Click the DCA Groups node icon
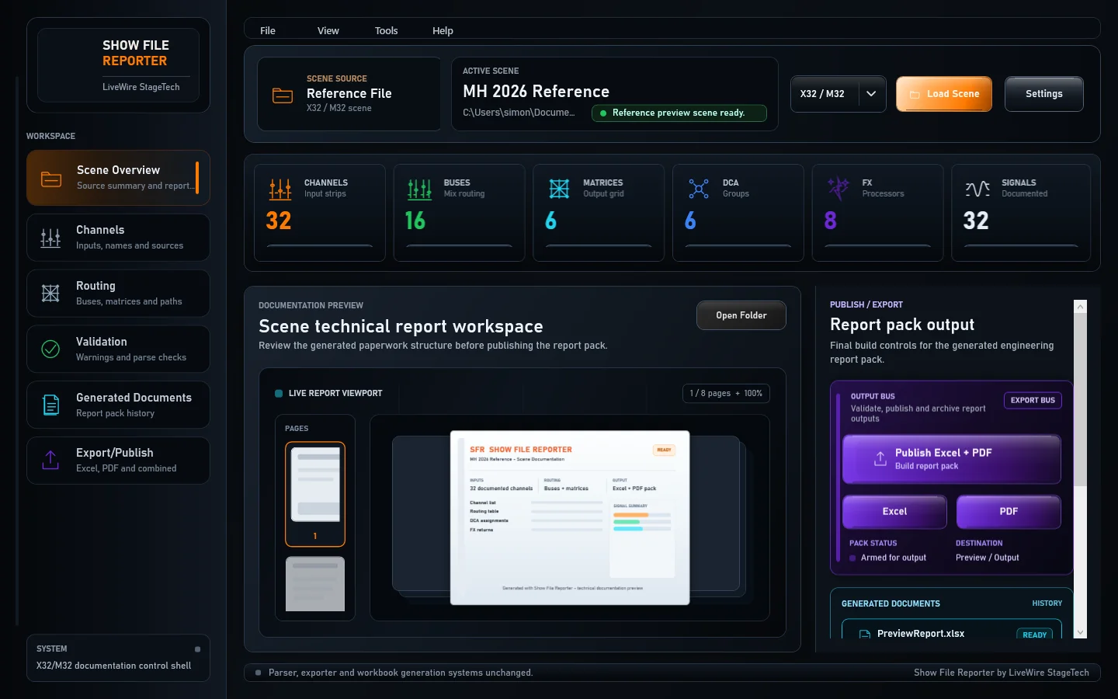1118x699 pixels. coord(699,189)
